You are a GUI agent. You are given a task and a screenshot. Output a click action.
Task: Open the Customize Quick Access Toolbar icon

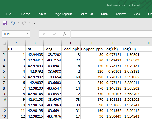35,23
